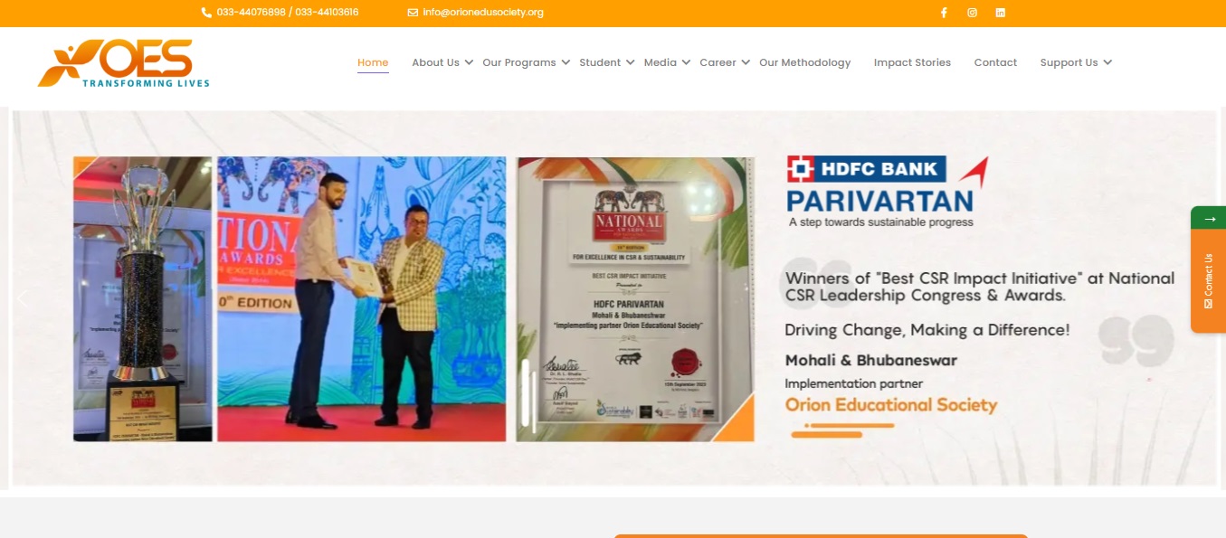The height and width of the screenshot is (538, 1226).
Task: Click the info@orionedusociety.org email link
Action: coord(482,13)
